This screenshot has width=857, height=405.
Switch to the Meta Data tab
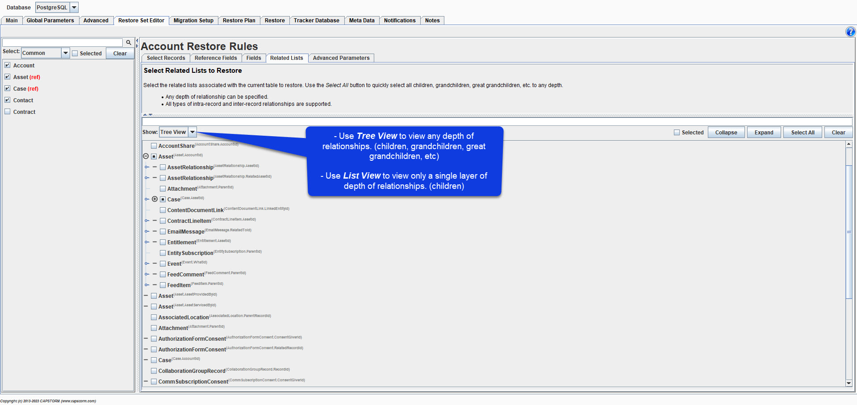pos(362,21)
